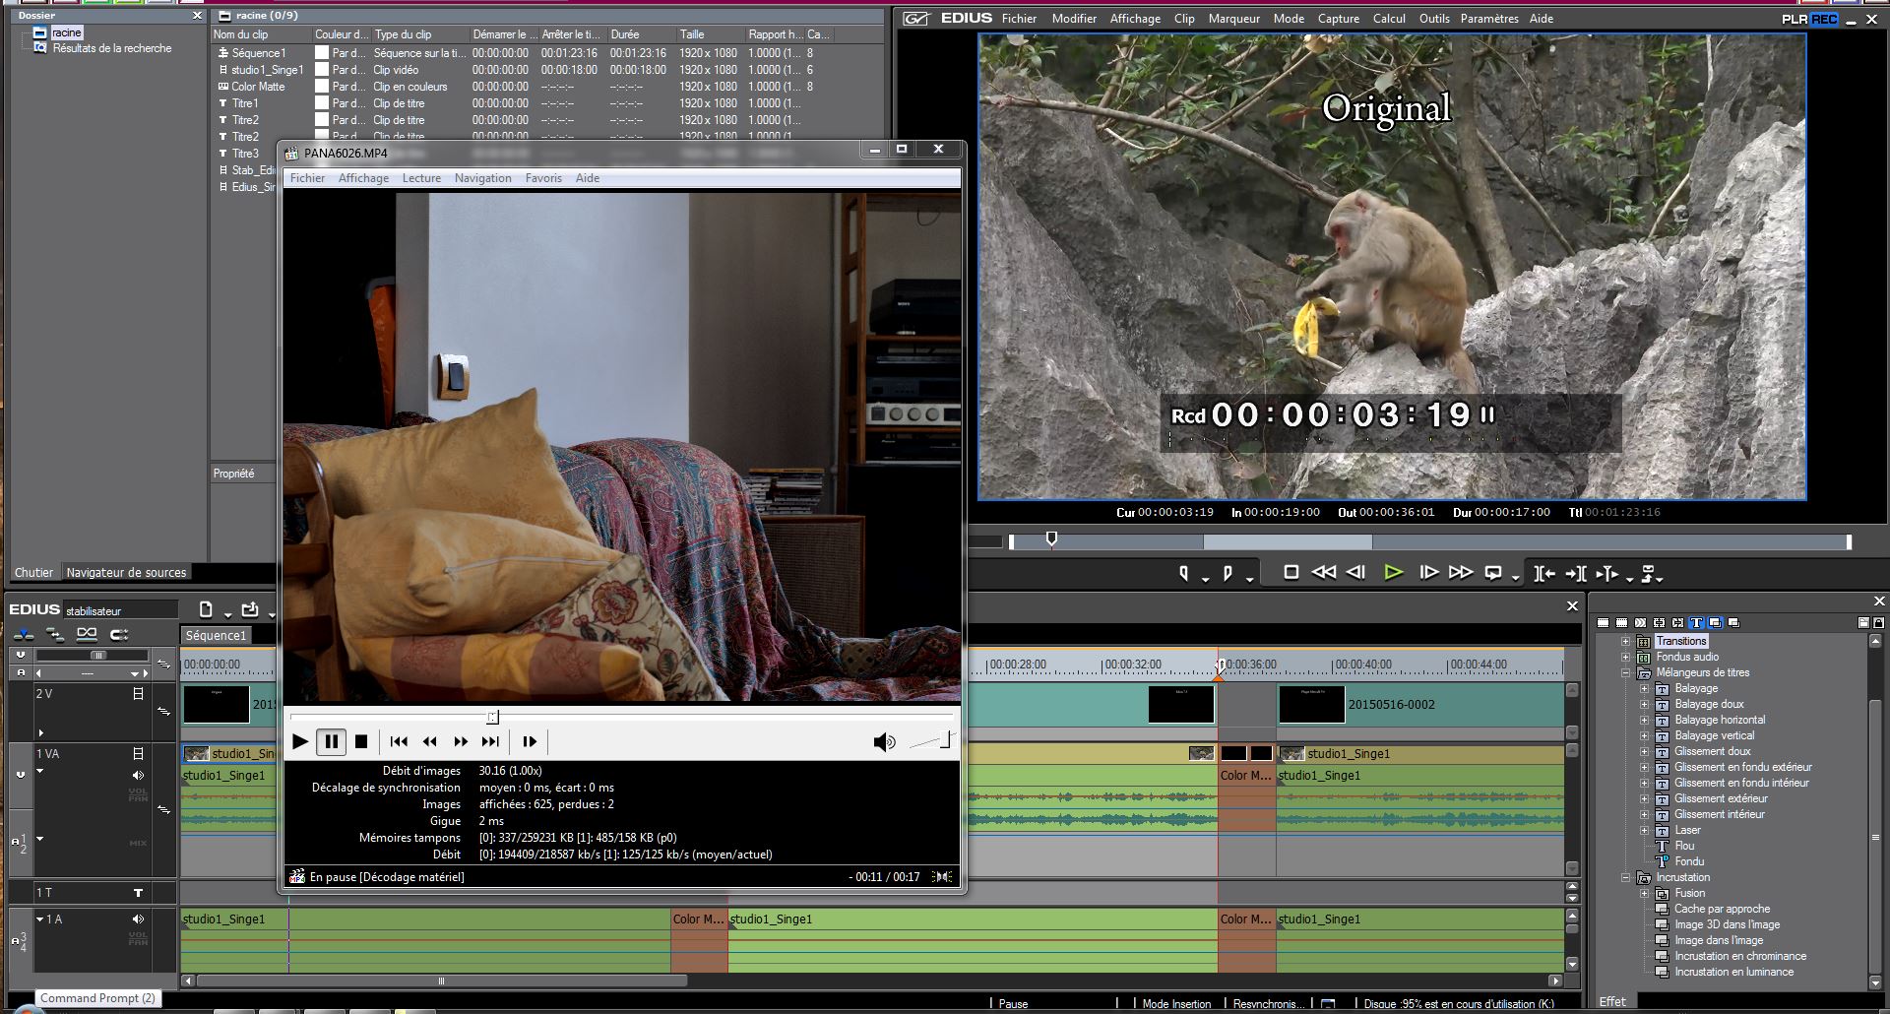The height and width of the screenshot is (1014, 1890).
Task: Stop playback in the EDIUS player
Action: click(1291, 572)
